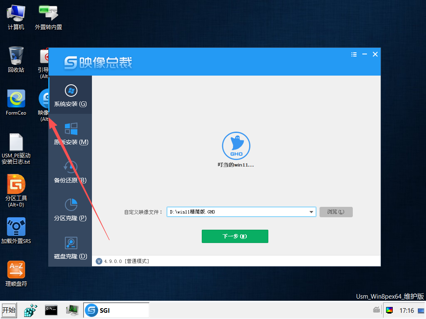Click the version icon next to 4.9.0.0
Image resolution: width=426 pixels, height=319 pixels.
(98, 261)
